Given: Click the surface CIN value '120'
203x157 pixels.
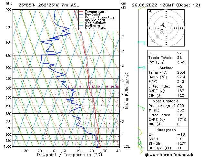Looking at the screenshot, I should click(181, 96).
